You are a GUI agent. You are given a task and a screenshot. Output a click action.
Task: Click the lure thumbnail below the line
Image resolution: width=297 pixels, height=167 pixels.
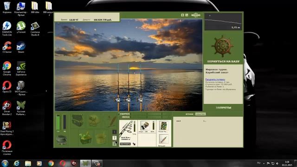(163, 140)
